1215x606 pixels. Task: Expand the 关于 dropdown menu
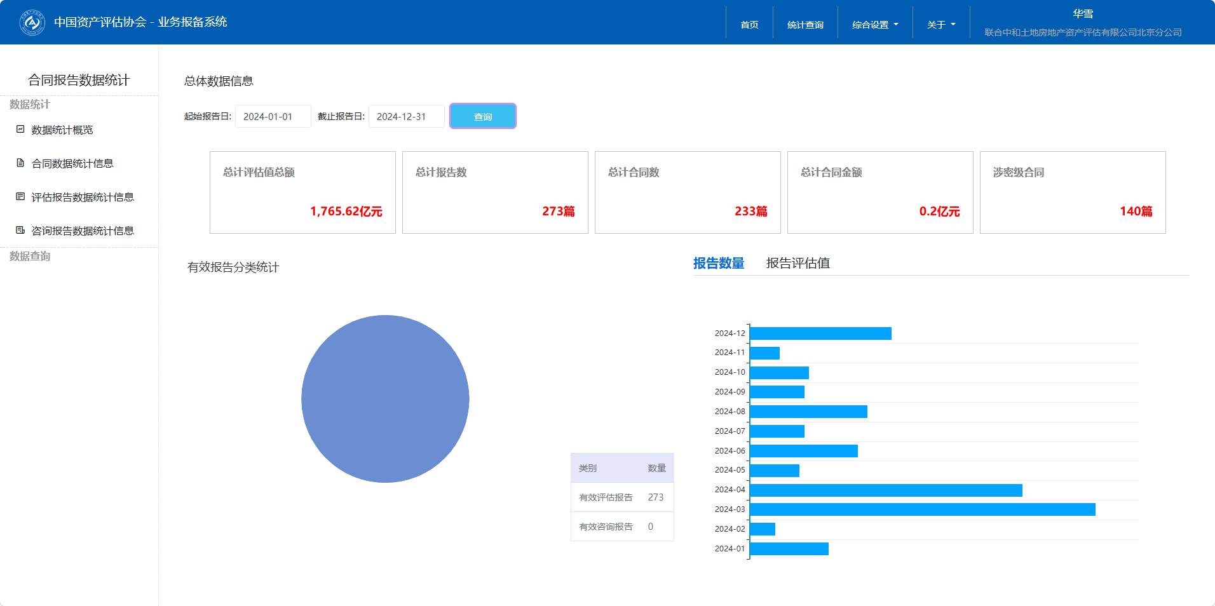940,25
